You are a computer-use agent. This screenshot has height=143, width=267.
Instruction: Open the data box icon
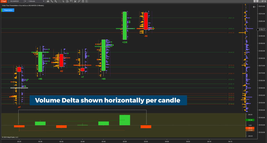67,1
